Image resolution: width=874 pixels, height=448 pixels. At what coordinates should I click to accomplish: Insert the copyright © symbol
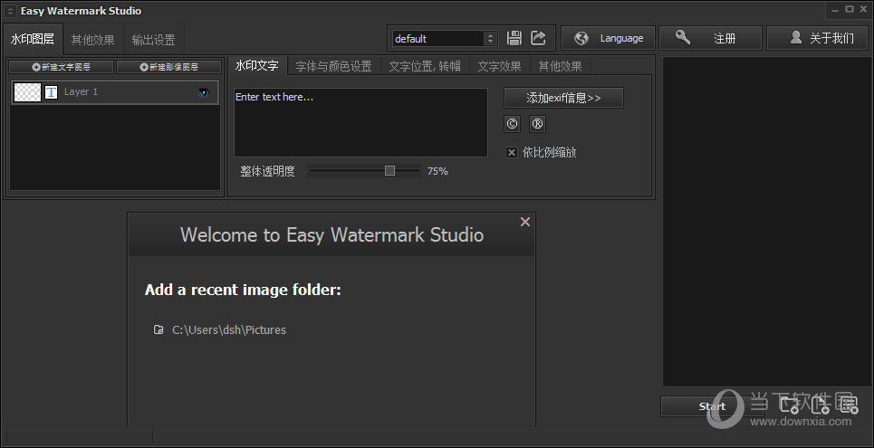[512, 124]
